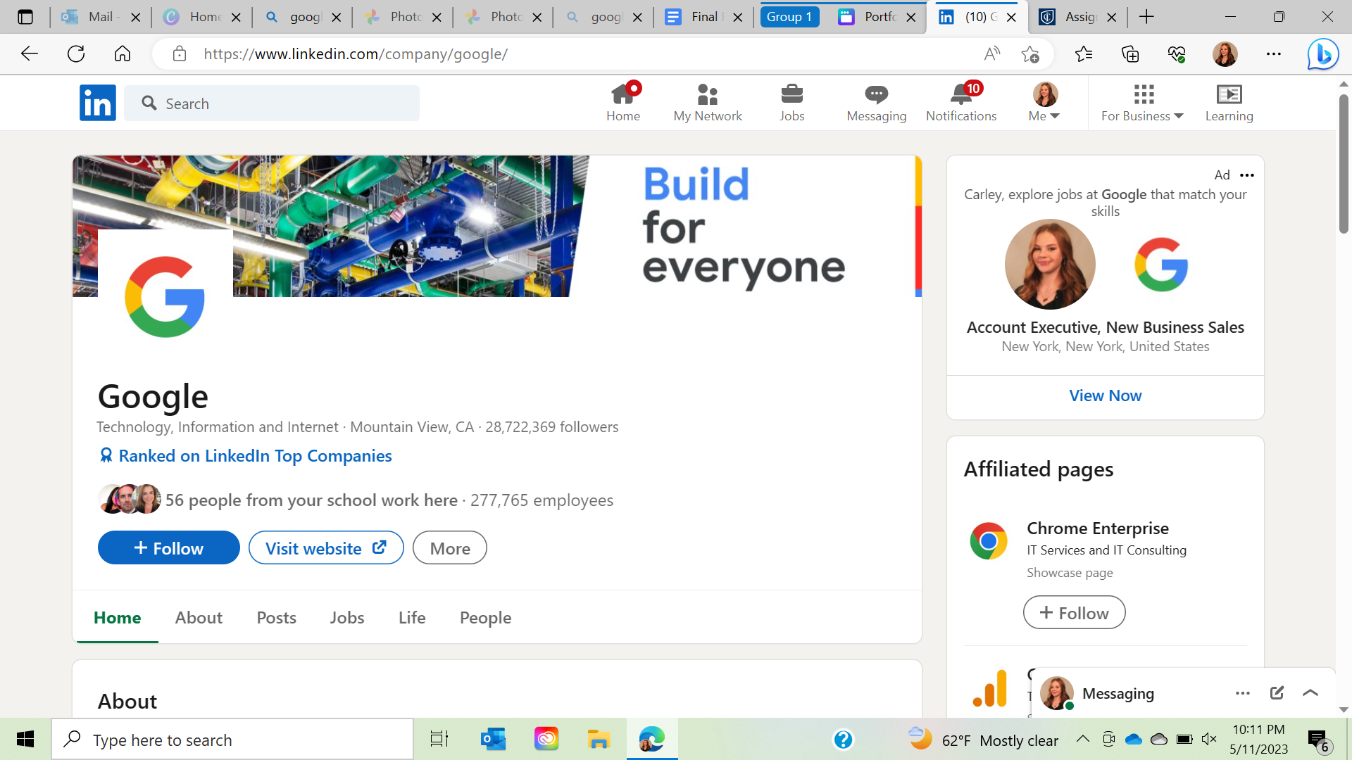Image resolution: width=1352 pixels, height=760 pixels.
Task: Select the 277,765 employees link
Action: point(542,500)
